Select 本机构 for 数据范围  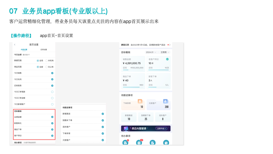pos(46,61)
